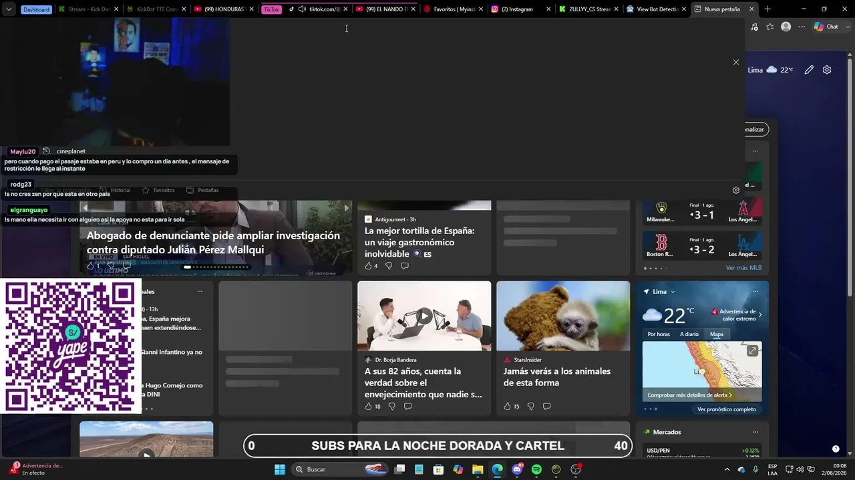Screen dimensions: 855x480
Task: Open the taskbar volume control
Action: coord(800,469)
